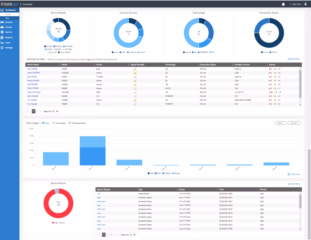Screen dimensions: 311x240
Task: Open the Meri M2000 device link
Action: [x=32, y=69]
